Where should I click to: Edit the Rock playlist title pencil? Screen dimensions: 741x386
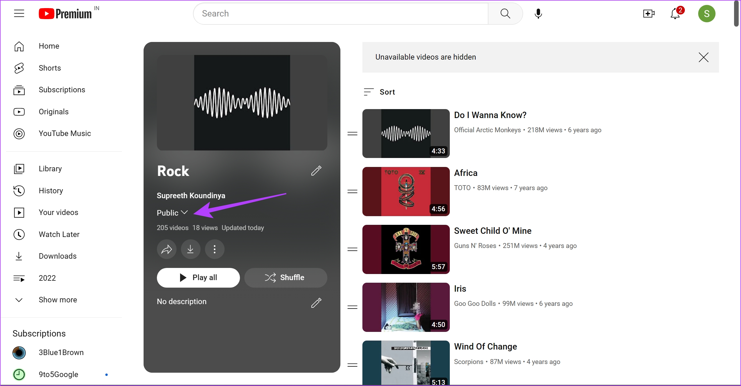point(316,171)
